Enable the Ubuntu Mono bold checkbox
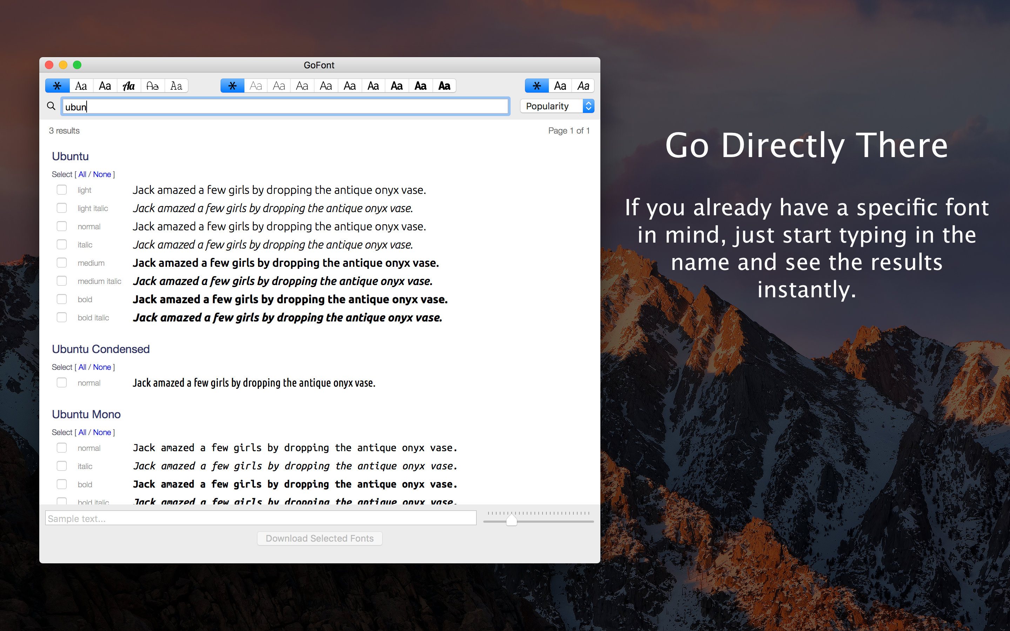The height and width of the screenshot is (631, 1010). point(62,484)
